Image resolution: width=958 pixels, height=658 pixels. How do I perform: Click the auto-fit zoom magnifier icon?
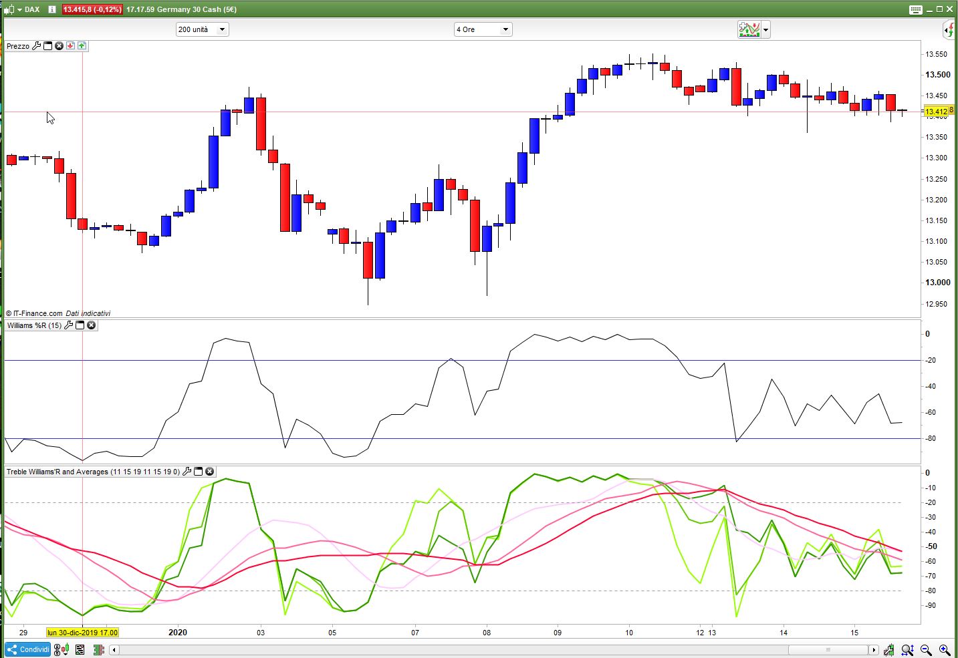coord(907,649)
